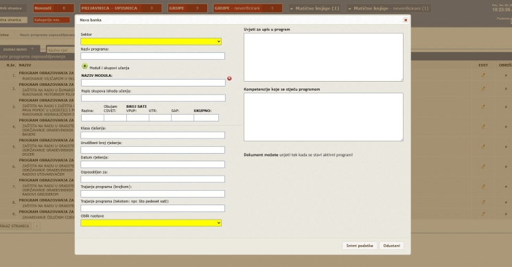
Task: Click the UTR hours input box
Action: click(x=160, y=118)
